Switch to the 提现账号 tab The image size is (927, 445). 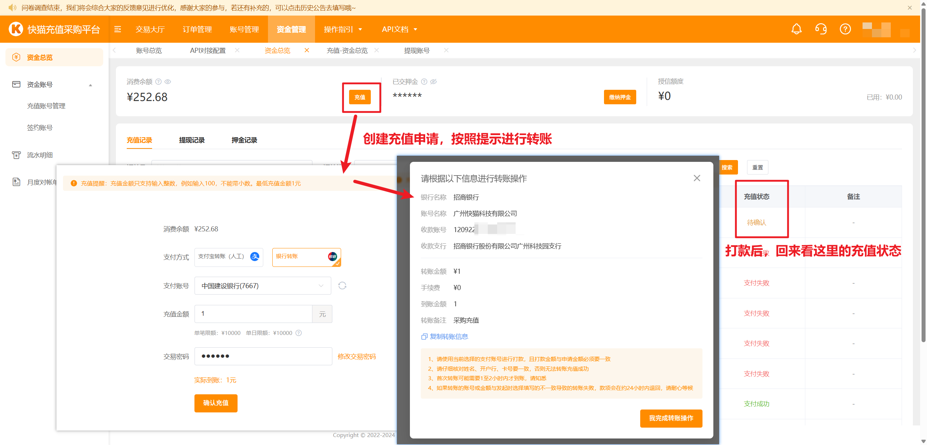pos(417,50)
